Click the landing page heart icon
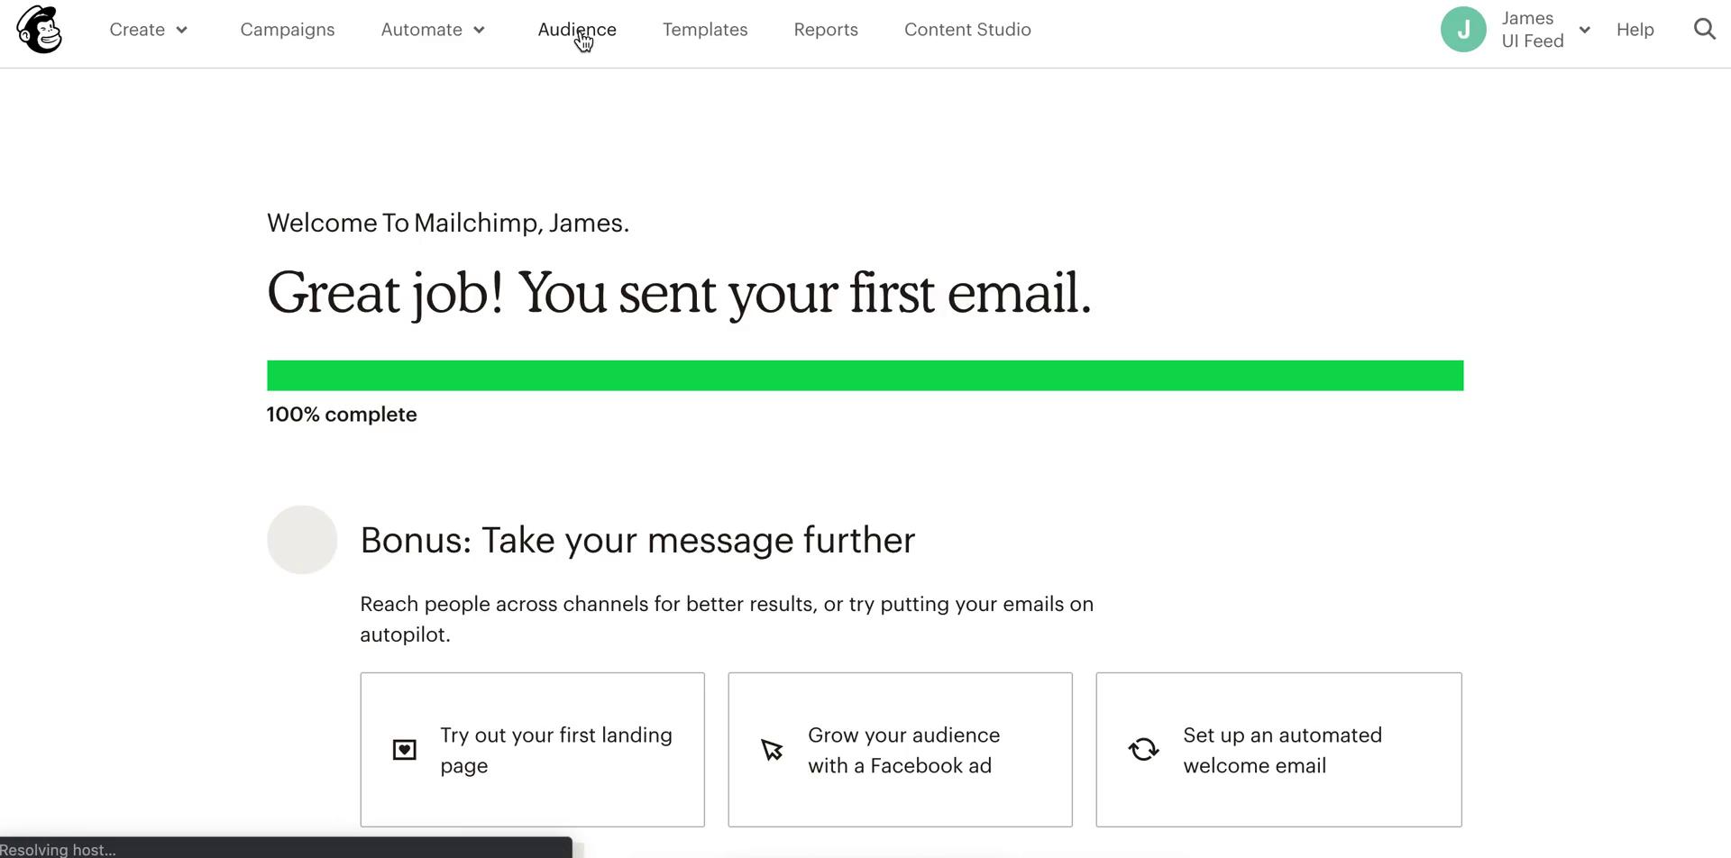The height and width of the screenshot is (858, 1731). tap(405, 750)
